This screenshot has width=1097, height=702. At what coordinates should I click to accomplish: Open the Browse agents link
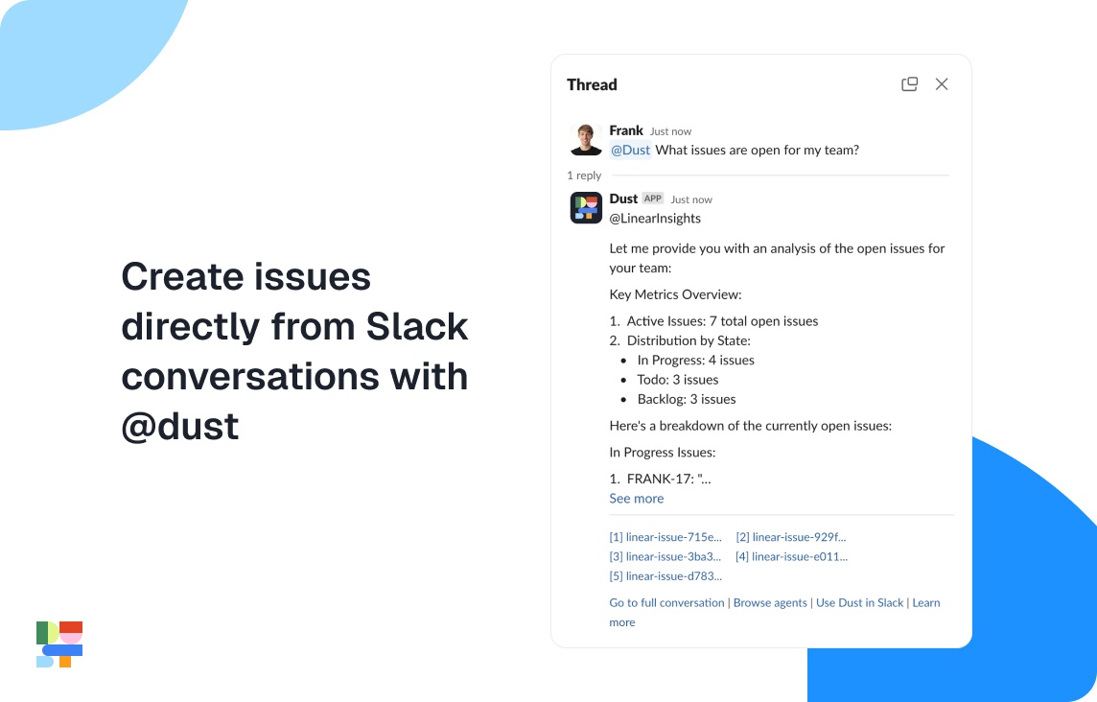tap(770, 602)
